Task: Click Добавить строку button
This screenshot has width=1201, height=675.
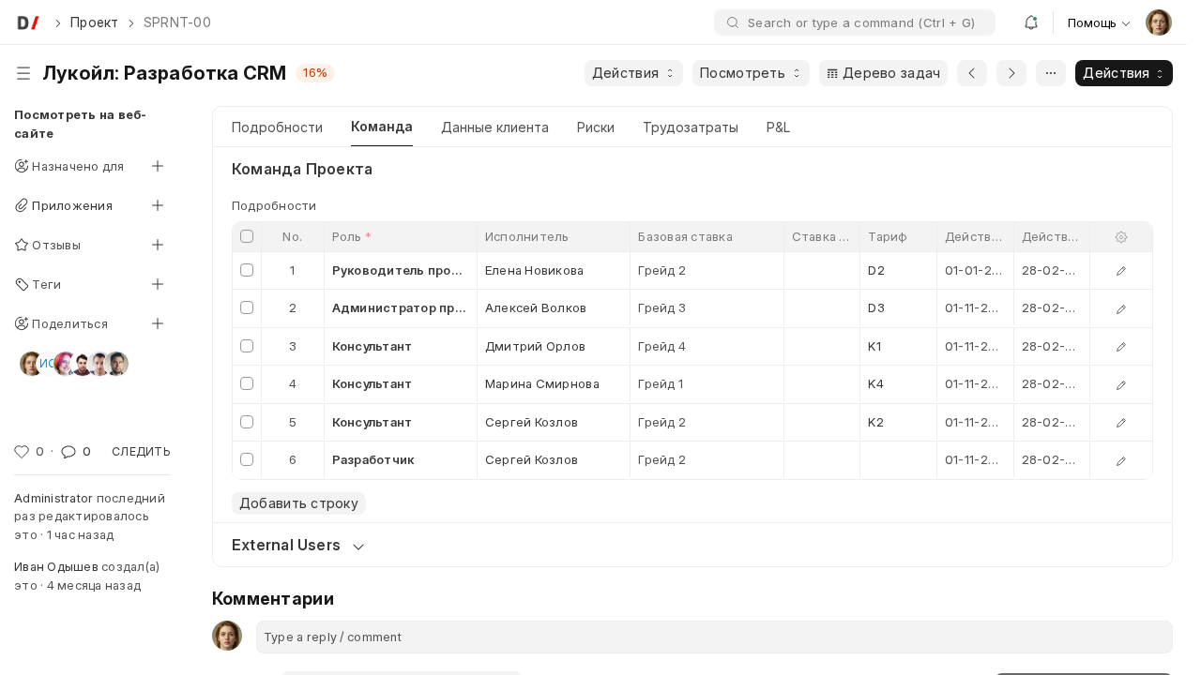Action: (298, 503)
